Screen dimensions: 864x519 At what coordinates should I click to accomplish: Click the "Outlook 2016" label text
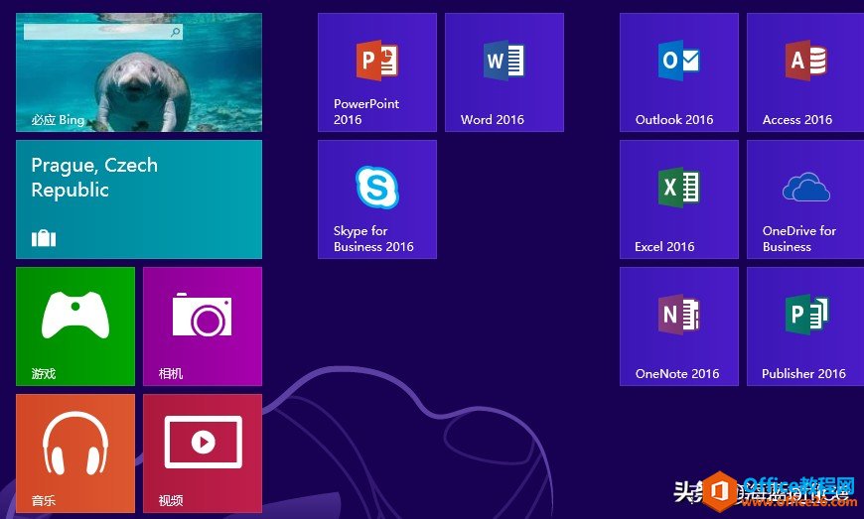coord(674,119)
